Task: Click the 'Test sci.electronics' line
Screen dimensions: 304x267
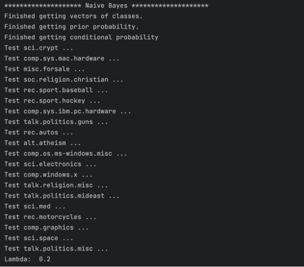Action: 50,164
